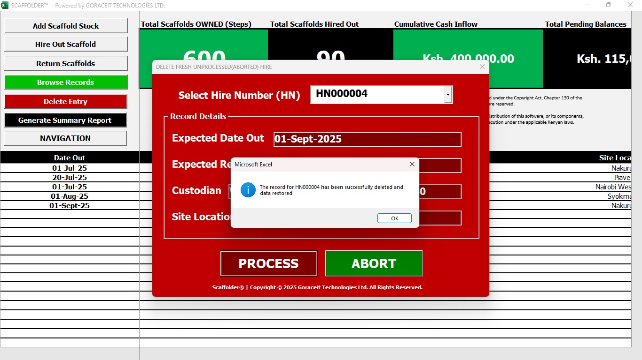642x360 pixels.
Task: Click the blue information icon in the message box
Action: click(248, 190)
